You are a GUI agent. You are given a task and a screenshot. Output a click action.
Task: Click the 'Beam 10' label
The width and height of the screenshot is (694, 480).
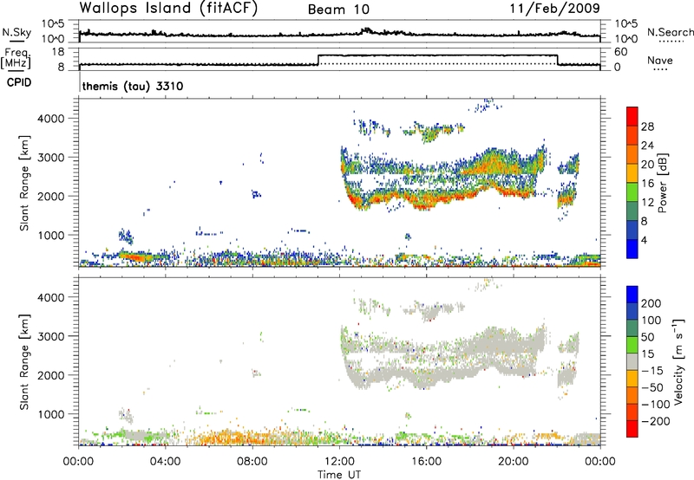(x=338, y=10)
